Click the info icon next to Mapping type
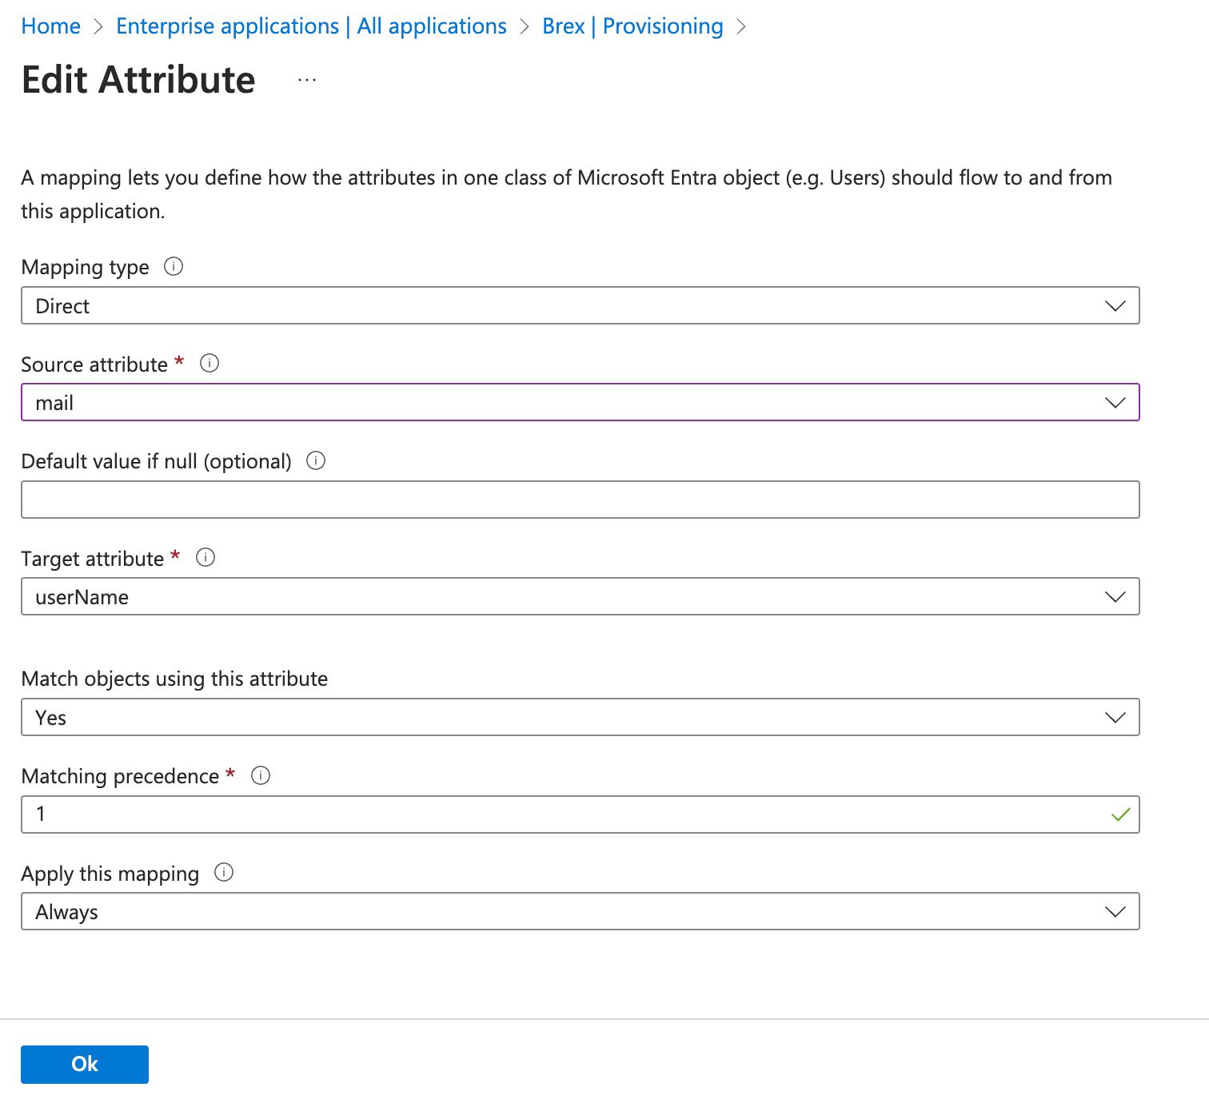This screenshot has height=1103, width=1209. pyautogui.click(x=174, y=267)
